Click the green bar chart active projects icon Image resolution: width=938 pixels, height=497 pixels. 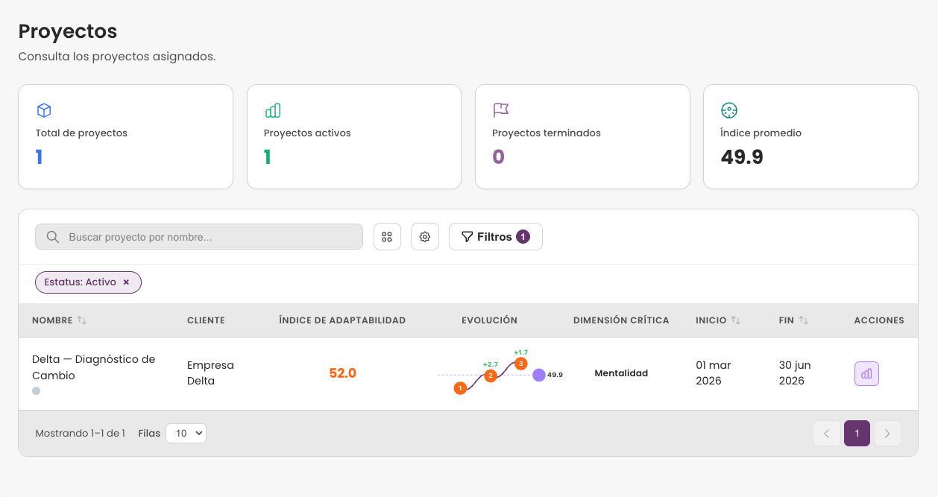[272, 110]
